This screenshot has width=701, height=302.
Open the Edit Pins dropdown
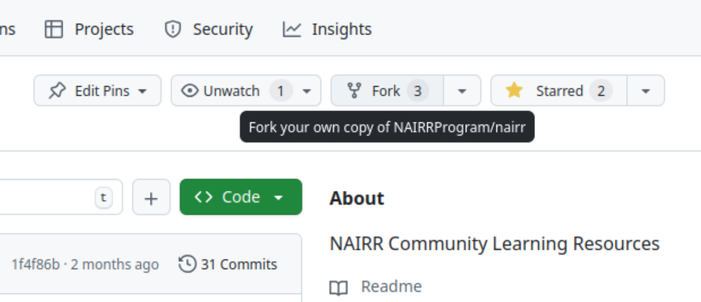point(97,90)
